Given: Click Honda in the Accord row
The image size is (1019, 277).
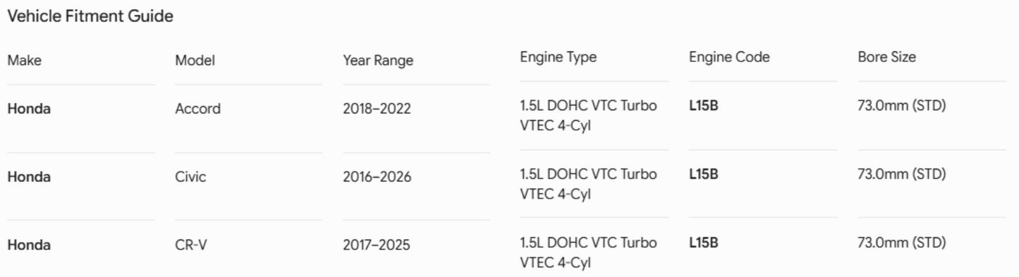Looking at the screenshot, I should pos(29,109).
